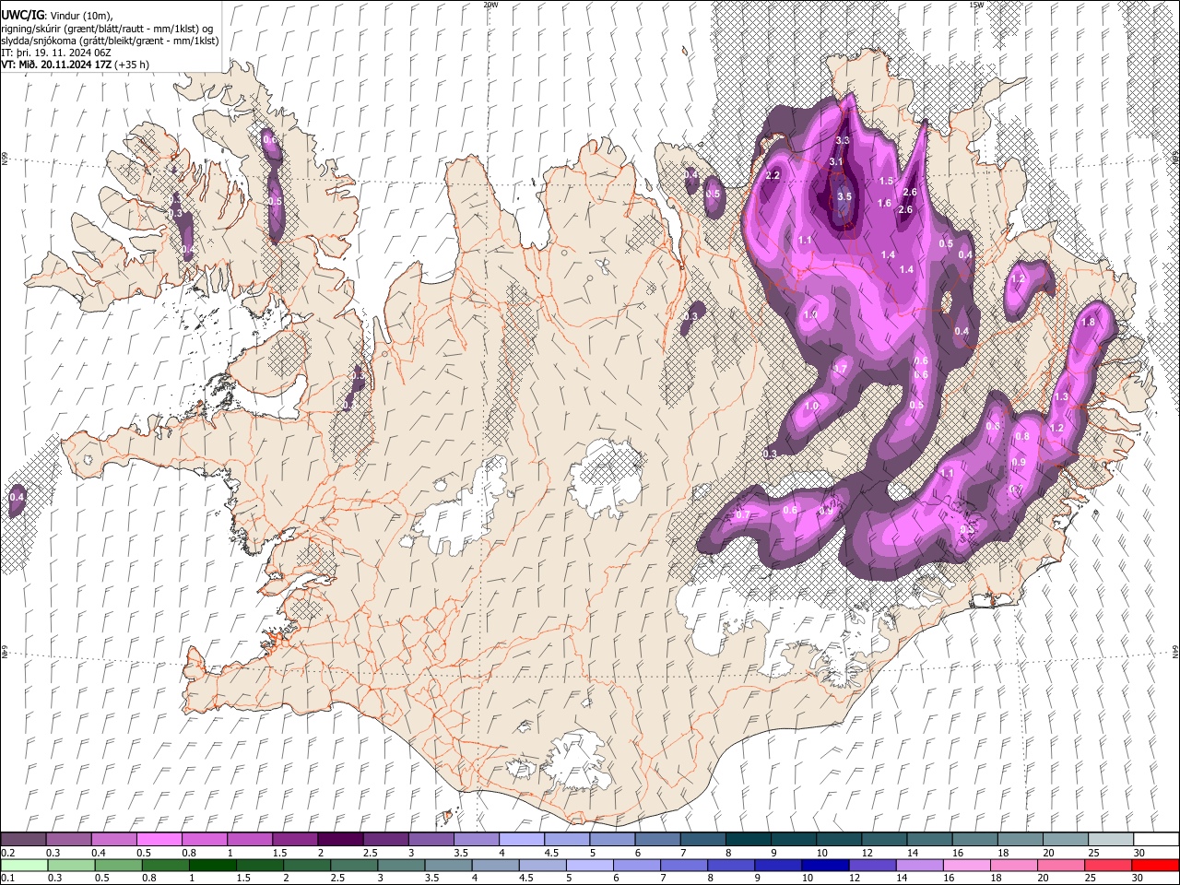The width and height of the screenshot is (1180, 885).
Task: Click the 1.8 snowfall value on east coast
Action: coord(1088,323)
